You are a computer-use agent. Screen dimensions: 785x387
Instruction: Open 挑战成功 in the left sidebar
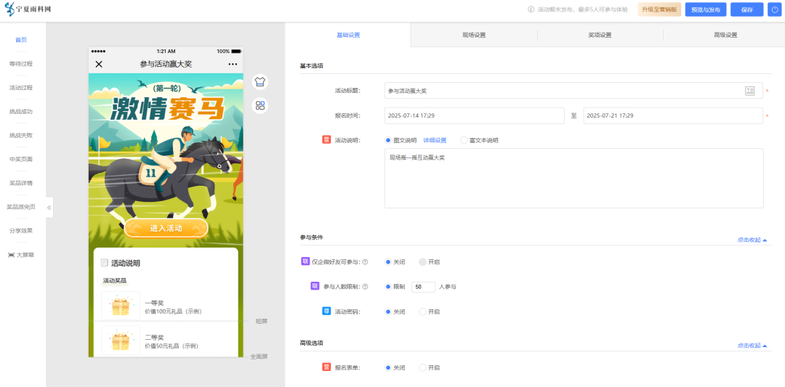coord(21,112)
